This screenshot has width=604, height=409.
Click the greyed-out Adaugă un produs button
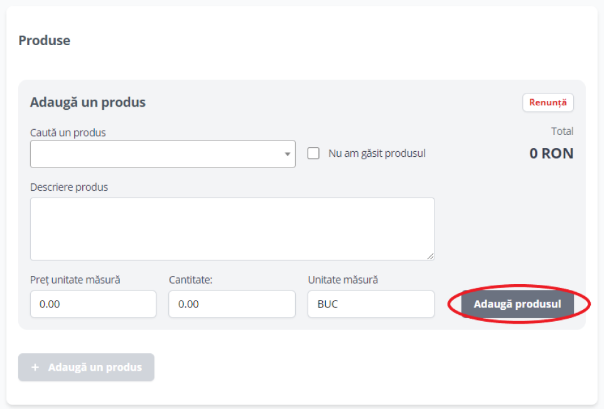(86, 368)
